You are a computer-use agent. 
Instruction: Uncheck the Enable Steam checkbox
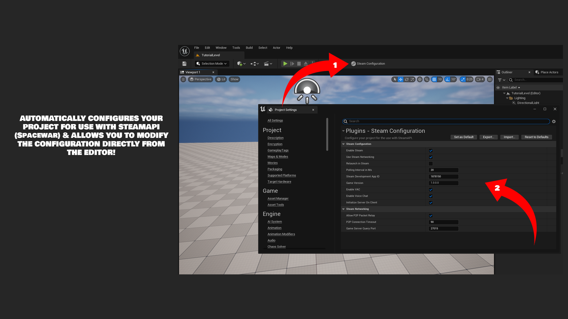[431, 151]
